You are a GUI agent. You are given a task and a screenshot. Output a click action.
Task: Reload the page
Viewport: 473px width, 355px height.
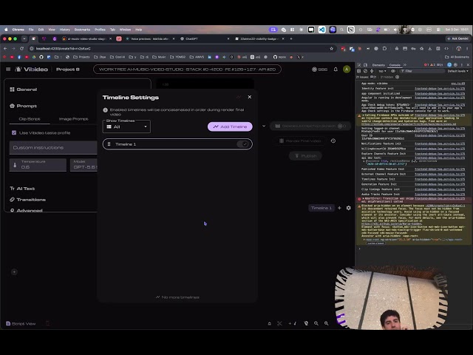click(21, 48)
